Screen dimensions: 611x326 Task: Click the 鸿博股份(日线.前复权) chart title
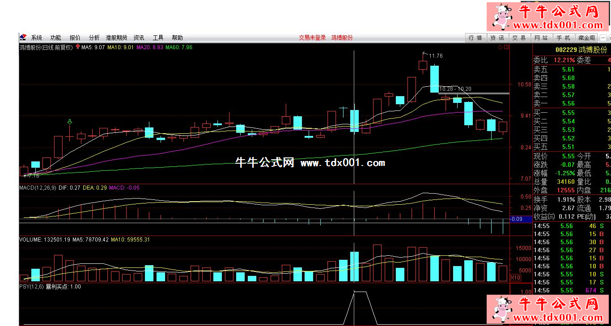tap(46, 47)
